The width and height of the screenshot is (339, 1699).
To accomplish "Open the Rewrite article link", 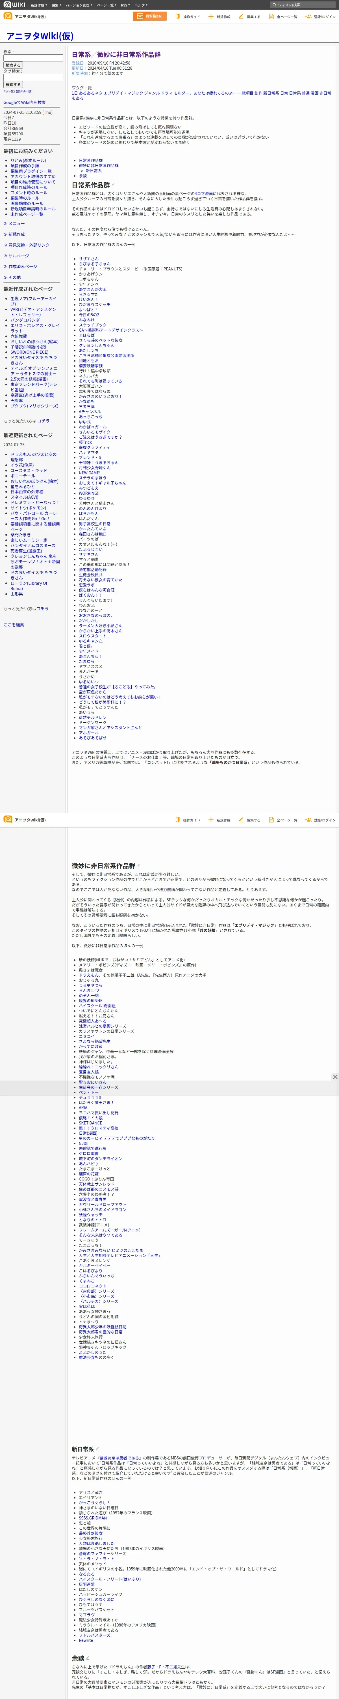I will (x=86, y=1640).
